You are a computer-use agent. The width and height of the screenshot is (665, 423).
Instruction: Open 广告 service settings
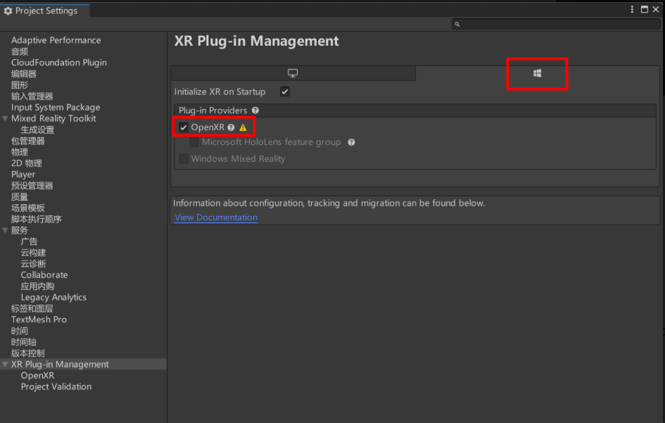30,241
